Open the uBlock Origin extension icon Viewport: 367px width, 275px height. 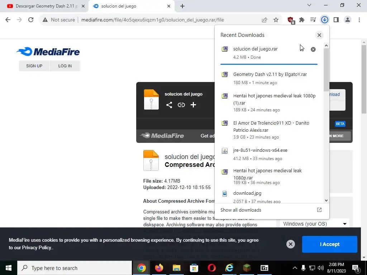pyautogui.click(x=291, y=20)
